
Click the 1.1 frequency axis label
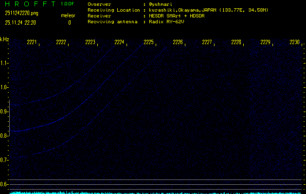point(4,63)
